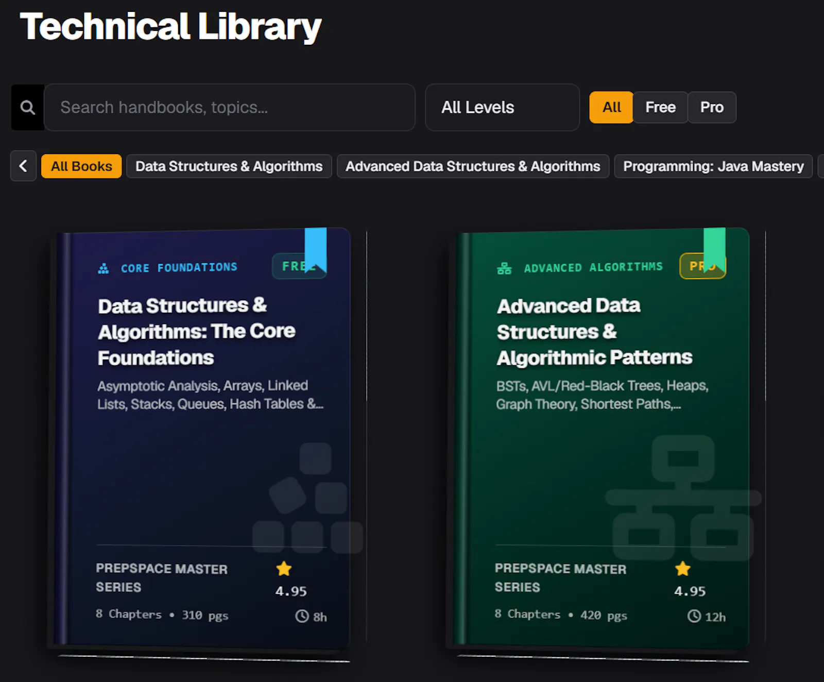Click the large cubes watermark graphic on blue cover
Screen dimensions: 824x682
click(308, 498)
